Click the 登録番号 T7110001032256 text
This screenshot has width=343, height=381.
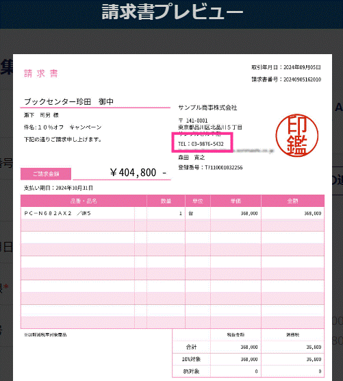(x=210, y=167)
